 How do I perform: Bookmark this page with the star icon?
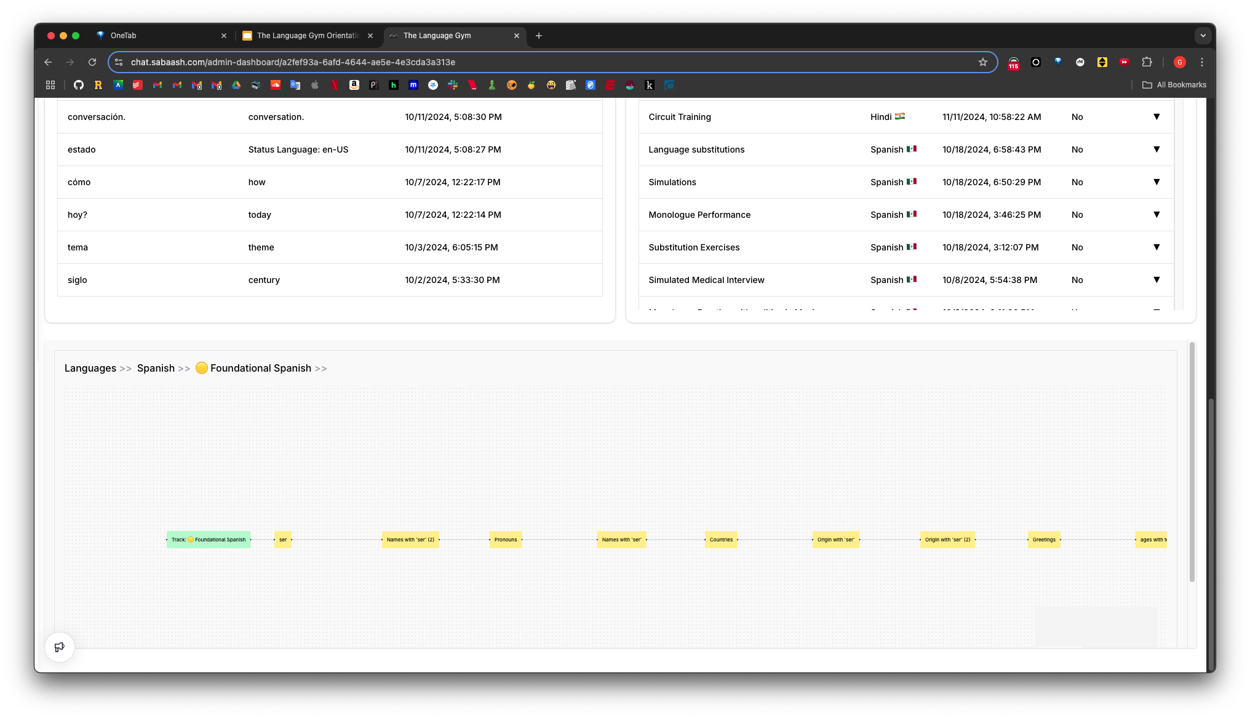(x=983, y=62)
